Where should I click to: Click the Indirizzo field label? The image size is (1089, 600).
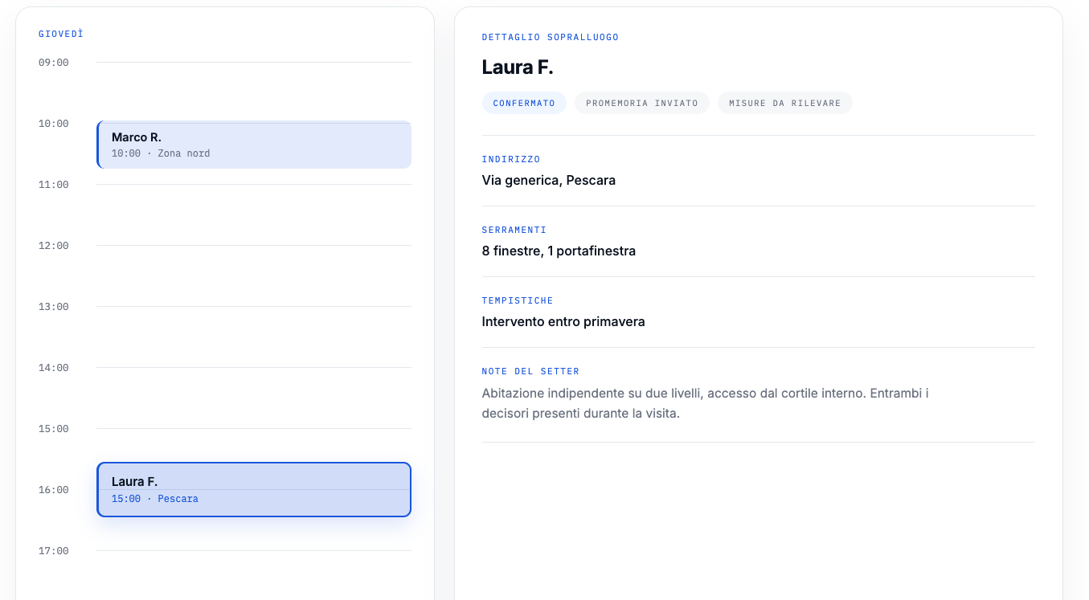click(x=511, y=159)
